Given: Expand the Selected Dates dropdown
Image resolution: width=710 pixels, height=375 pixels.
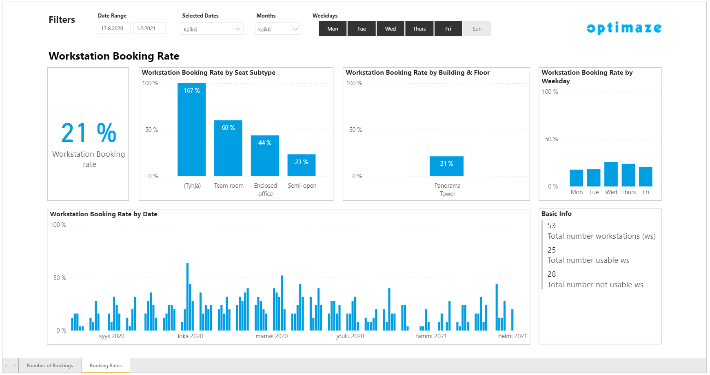Looking at the screenshot, I should [x=212, y=29].
